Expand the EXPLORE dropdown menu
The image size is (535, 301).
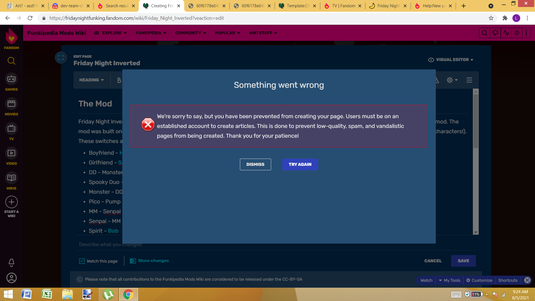click(x=111, y=33)
